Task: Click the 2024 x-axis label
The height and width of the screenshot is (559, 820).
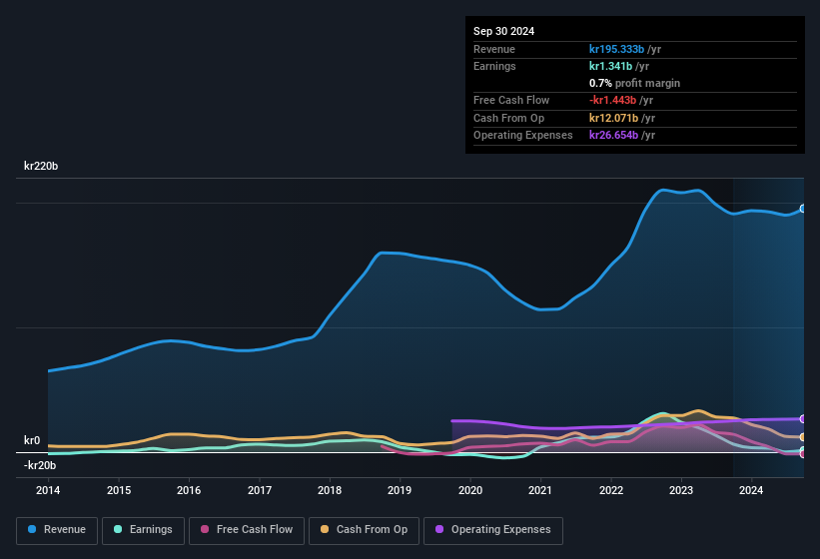Action: (x=751, y=490)
